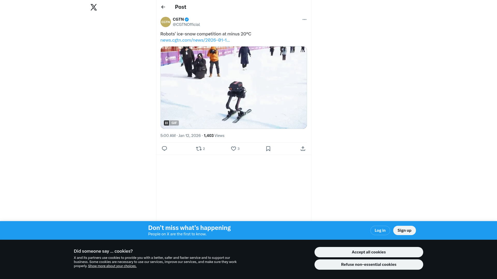
Task: Open the three-dot more options menu
Action: click(x=304, y=19)
